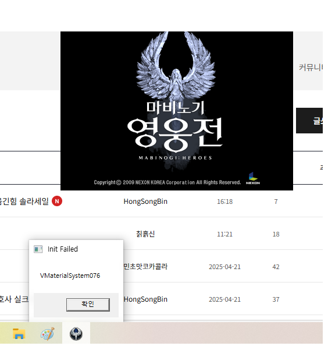This screenshot has width=328, height=346.
Task: Click the VMaterialSystem076 error message text
Action: [70, 276]
